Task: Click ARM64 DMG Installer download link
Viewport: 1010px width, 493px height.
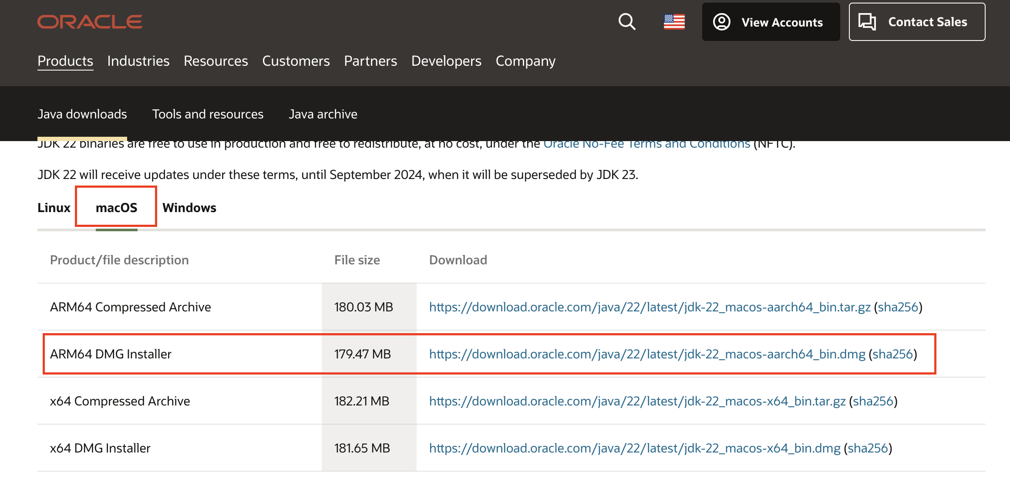Action: 647,354
